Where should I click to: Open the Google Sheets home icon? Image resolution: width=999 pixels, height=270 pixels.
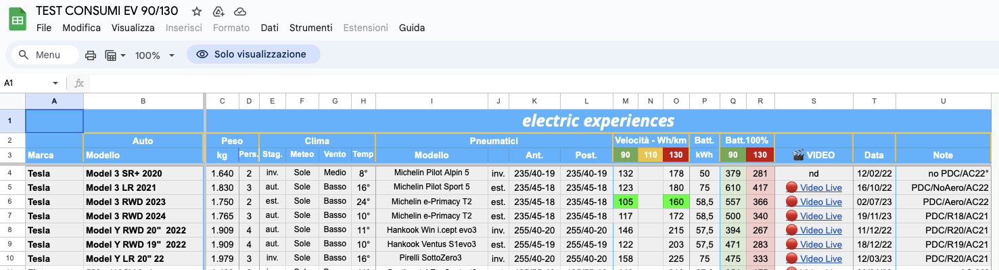pyautogui.click(x=17, y=19)
